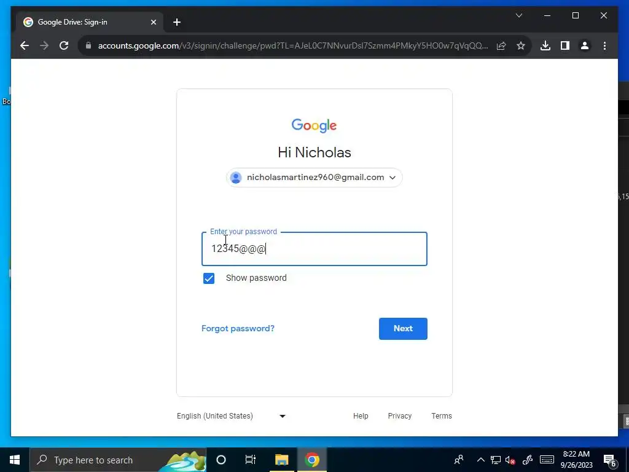The height and width of the screenshot is (472, 629).
Task: Open Chrome three-dot menu
Action: [x=604, y=45]
